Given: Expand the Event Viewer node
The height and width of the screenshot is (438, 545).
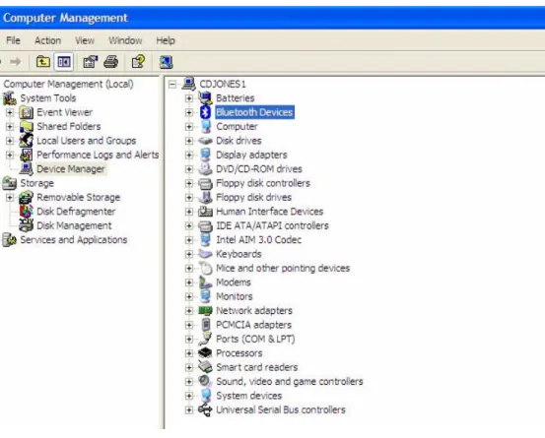Looking at the screenshot, I should (10, 112).
